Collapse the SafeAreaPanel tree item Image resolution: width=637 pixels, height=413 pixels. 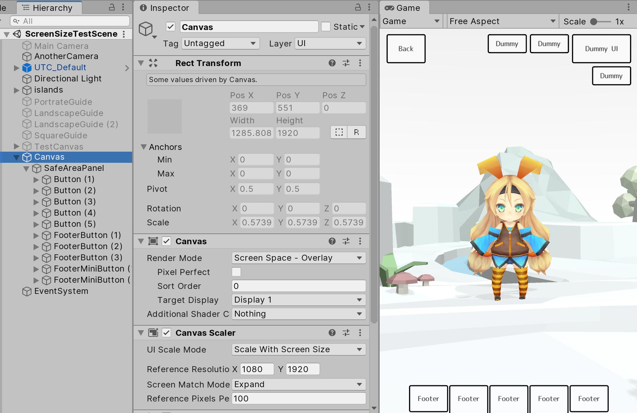click(x=26, y=168)
